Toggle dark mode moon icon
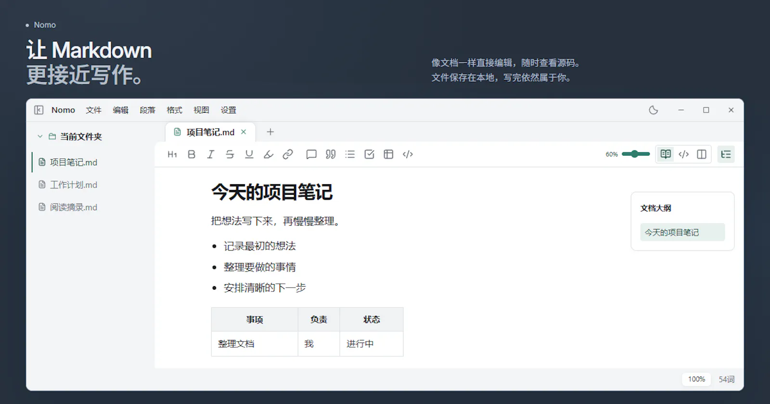The width and height of the screenshot is (770, 404). 653,110
